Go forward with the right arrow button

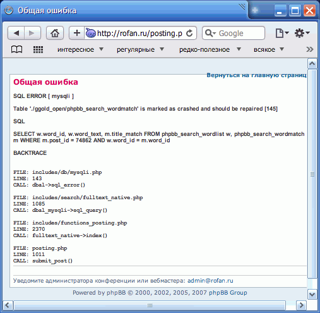click(32, 33)
